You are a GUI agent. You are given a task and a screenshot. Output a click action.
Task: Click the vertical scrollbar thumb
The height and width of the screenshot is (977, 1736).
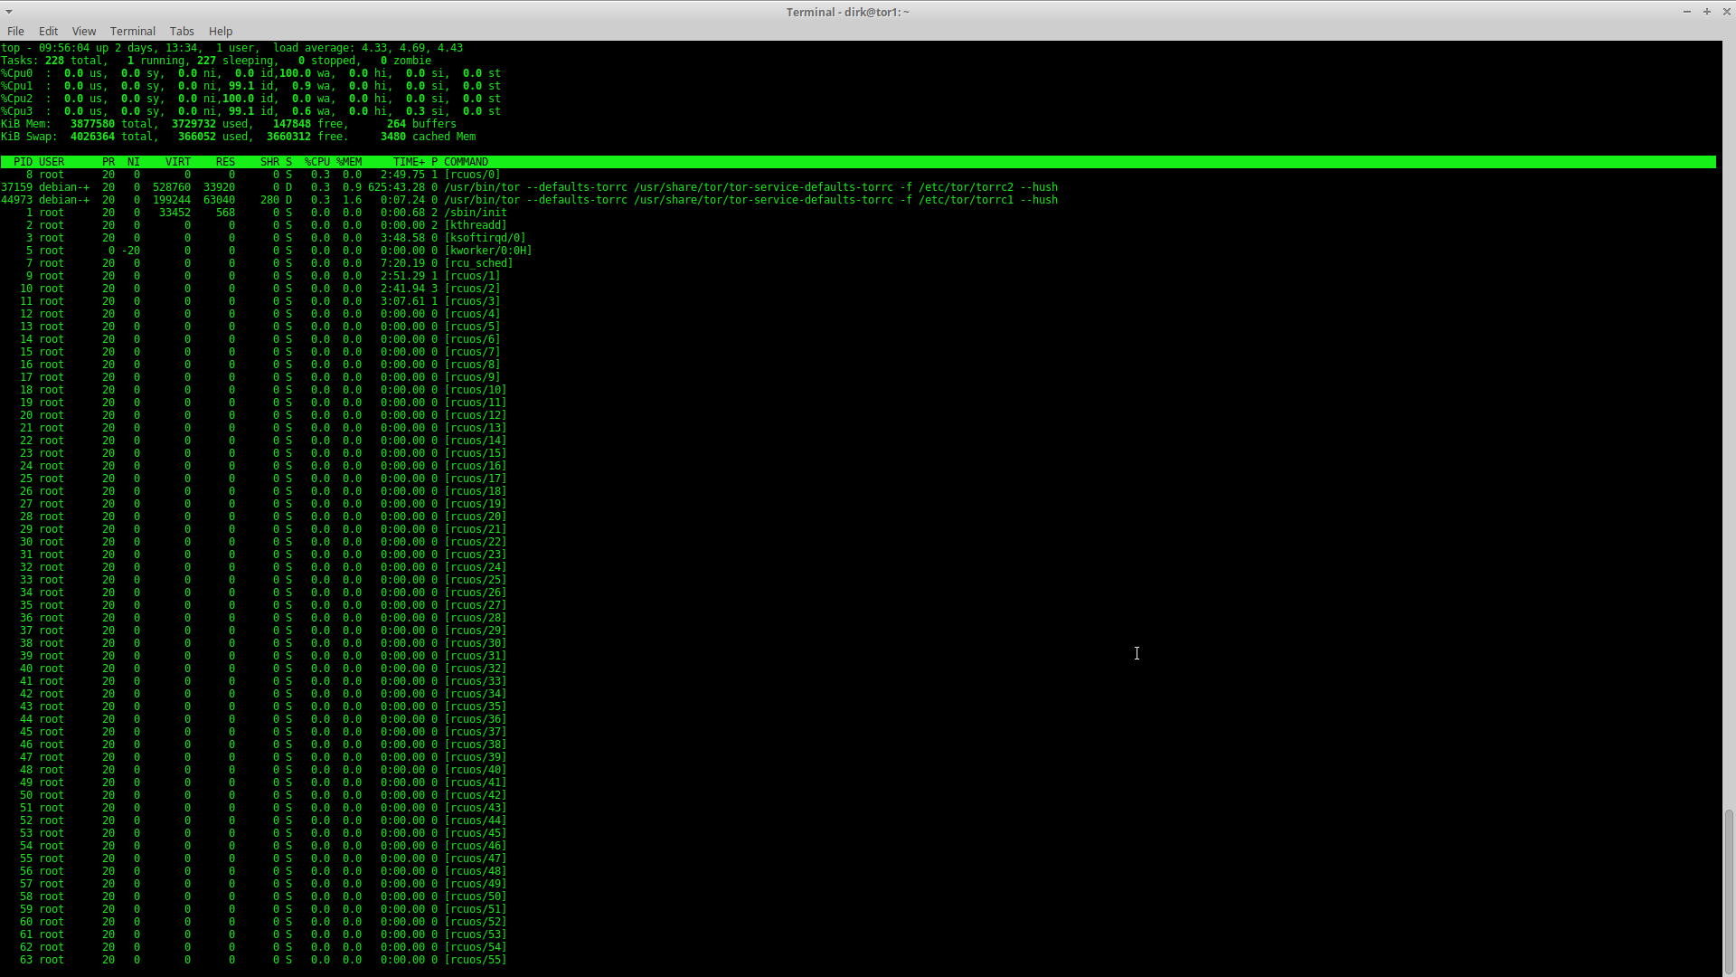(1729, 891)
